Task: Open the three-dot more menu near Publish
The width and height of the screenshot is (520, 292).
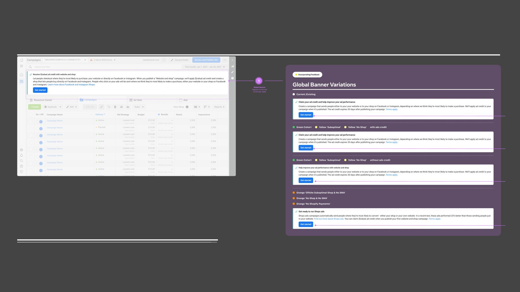Action: pyautogui.click(x=225, y=60)
